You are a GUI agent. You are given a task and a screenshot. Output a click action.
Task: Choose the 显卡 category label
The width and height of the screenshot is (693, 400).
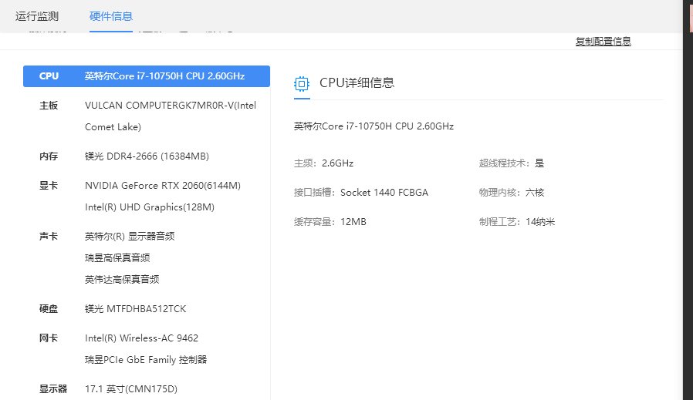coord(49,186)
